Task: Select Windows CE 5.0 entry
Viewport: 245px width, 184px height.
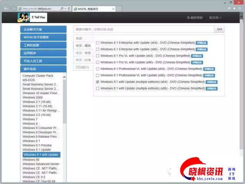Action: click(34, 177)
